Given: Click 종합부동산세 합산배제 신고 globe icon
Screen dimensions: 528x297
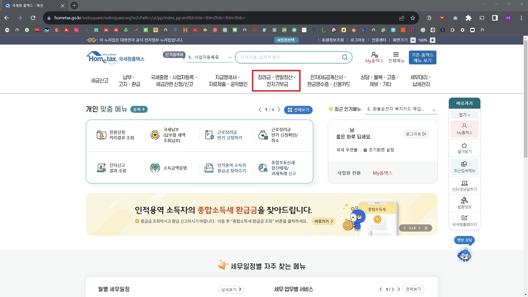Looking at the screenshot, I should [x=263, y=167].
